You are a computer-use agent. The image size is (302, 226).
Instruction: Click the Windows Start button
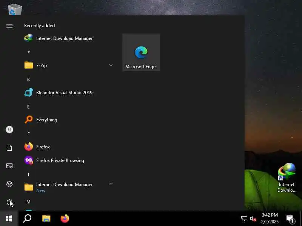point(9,218)
